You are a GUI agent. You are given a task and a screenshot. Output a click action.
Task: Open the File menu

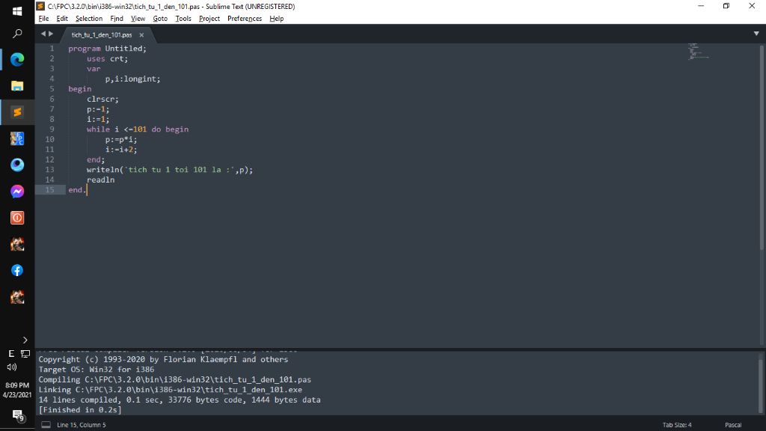(43, 19)
